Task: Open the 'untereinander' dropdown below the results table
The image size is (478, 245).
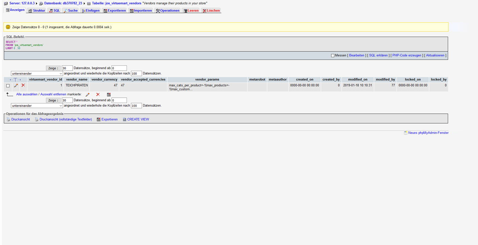Action: click(x=37, y=106)
